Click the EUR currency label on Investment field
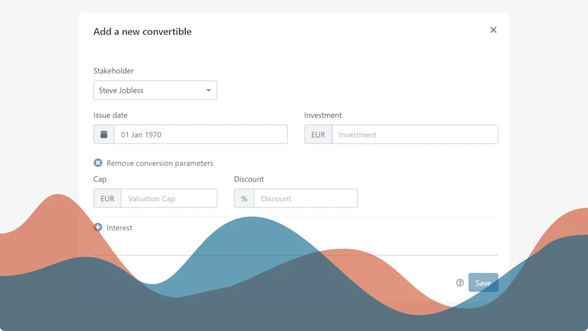The image size is (588, 331). (x=318, y=134)
